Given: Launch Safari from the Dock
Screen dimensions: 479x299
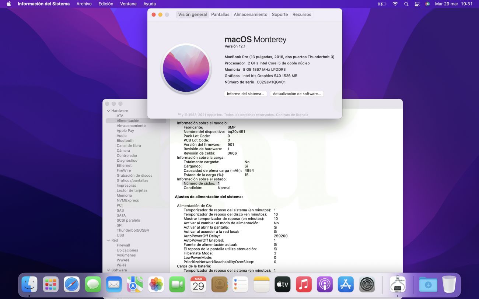Looking at the screenshot, I should (72, 284).
